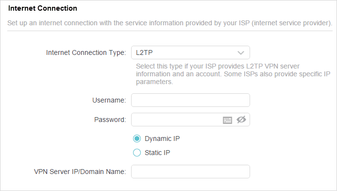337x191 pixels.
Task: Click the divider line under the section description
Action: pos(170,31)
